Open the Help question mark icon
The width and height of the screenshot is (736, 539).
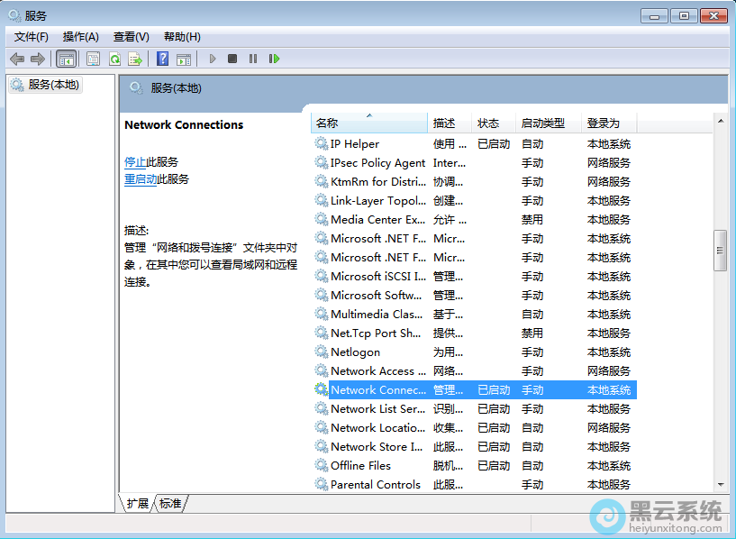click(x=162, y=59)
